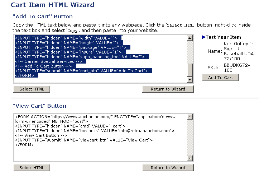
Task: Click Select HTML under Add To Cart code
Action: point(32,89)
